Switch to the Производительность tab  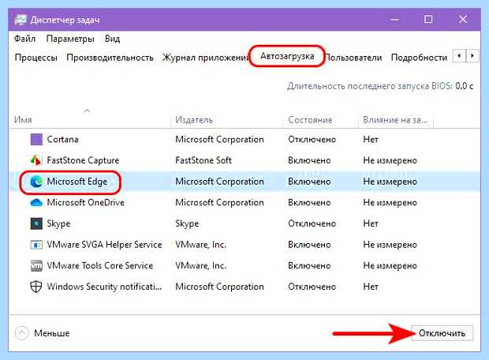(x=110, y=58)
